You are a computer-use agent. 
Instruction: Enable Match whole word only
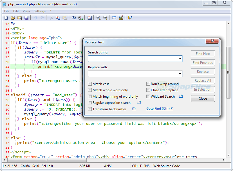click(90, 90)
